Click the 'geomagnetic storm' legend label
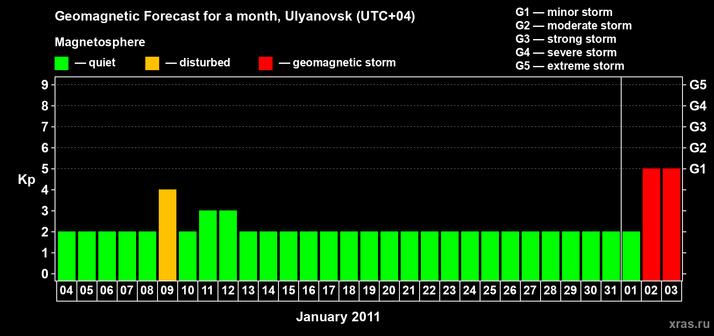 (344, 63)
